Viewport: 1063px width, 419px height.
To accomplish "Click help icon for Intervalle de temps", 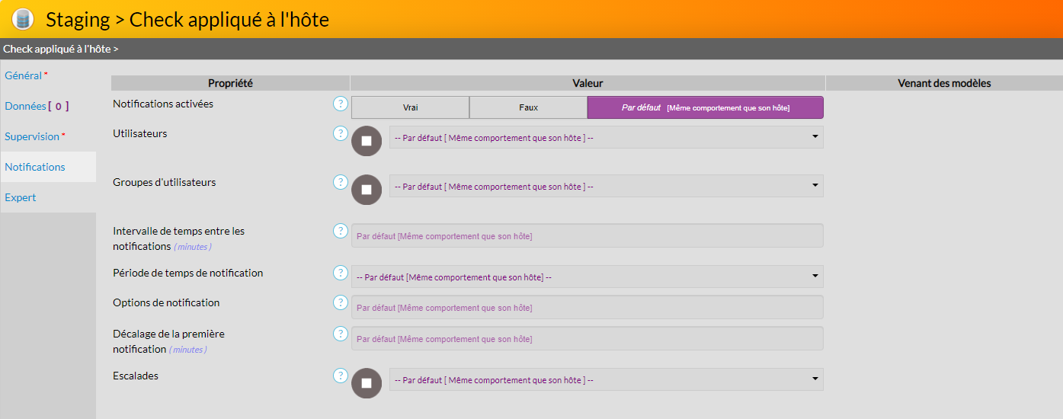I will (x=341, y=231).
